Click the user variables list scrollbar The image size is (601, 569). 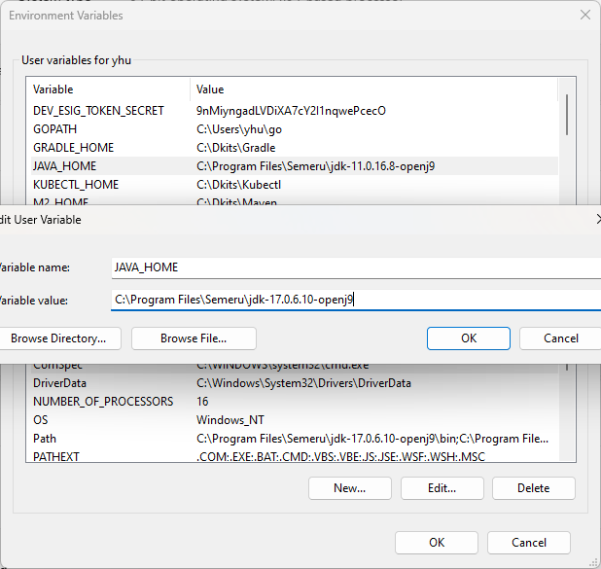(567, 115)
